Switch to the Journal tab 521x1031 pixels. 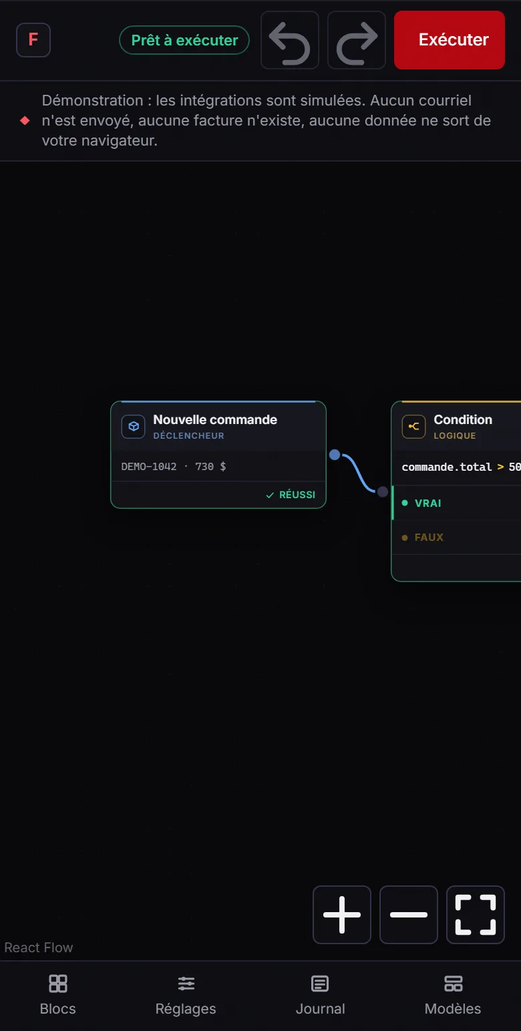321,996
